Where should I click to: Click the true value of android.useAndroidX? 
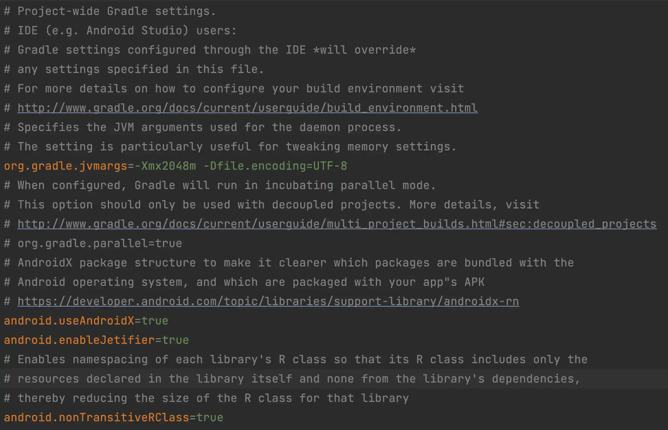[x=155, y=321]
